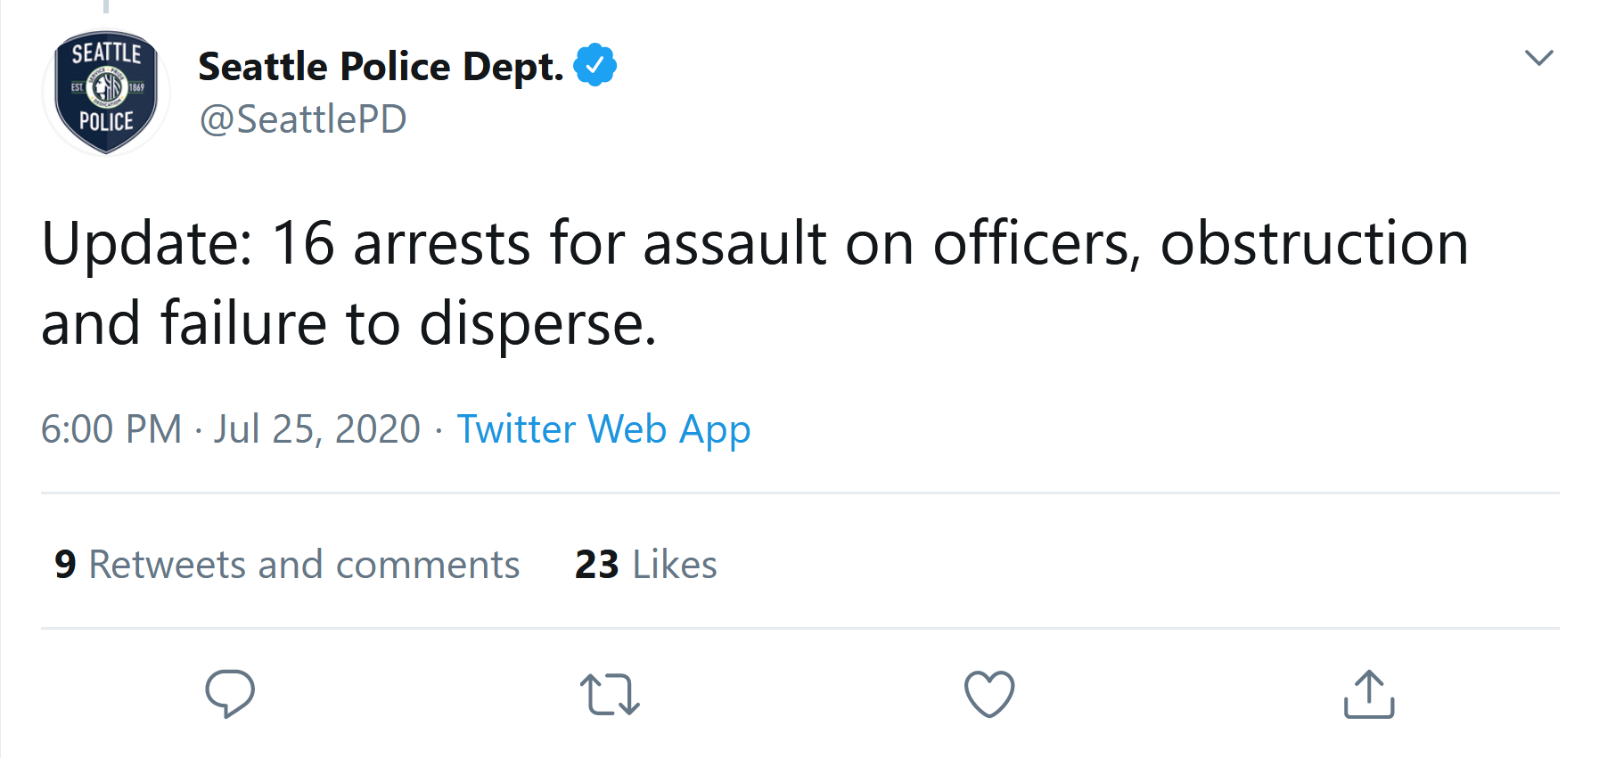Select the Jul 25, 2020 date text

pos(316,429)
